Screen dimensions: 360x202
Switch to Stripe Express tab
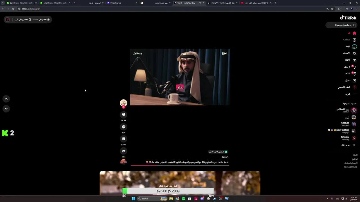pyautogui.click(x=122, y=3)
